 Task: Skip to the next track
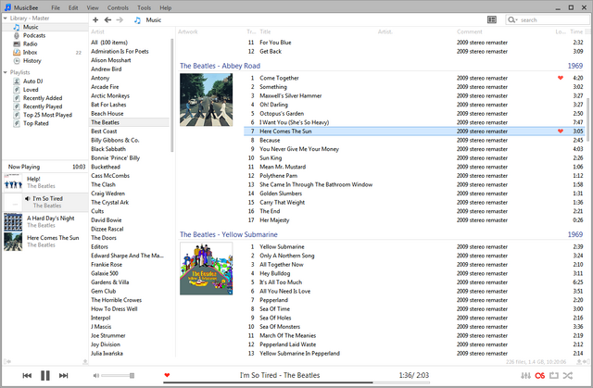[x=64, y=375]
